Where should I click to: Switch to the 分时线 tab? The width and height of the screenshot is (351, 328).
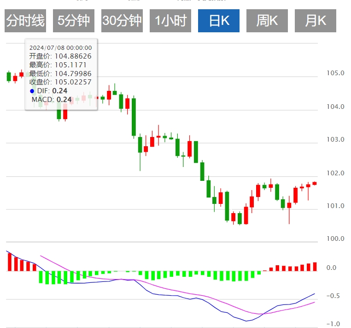click(25, 21)
